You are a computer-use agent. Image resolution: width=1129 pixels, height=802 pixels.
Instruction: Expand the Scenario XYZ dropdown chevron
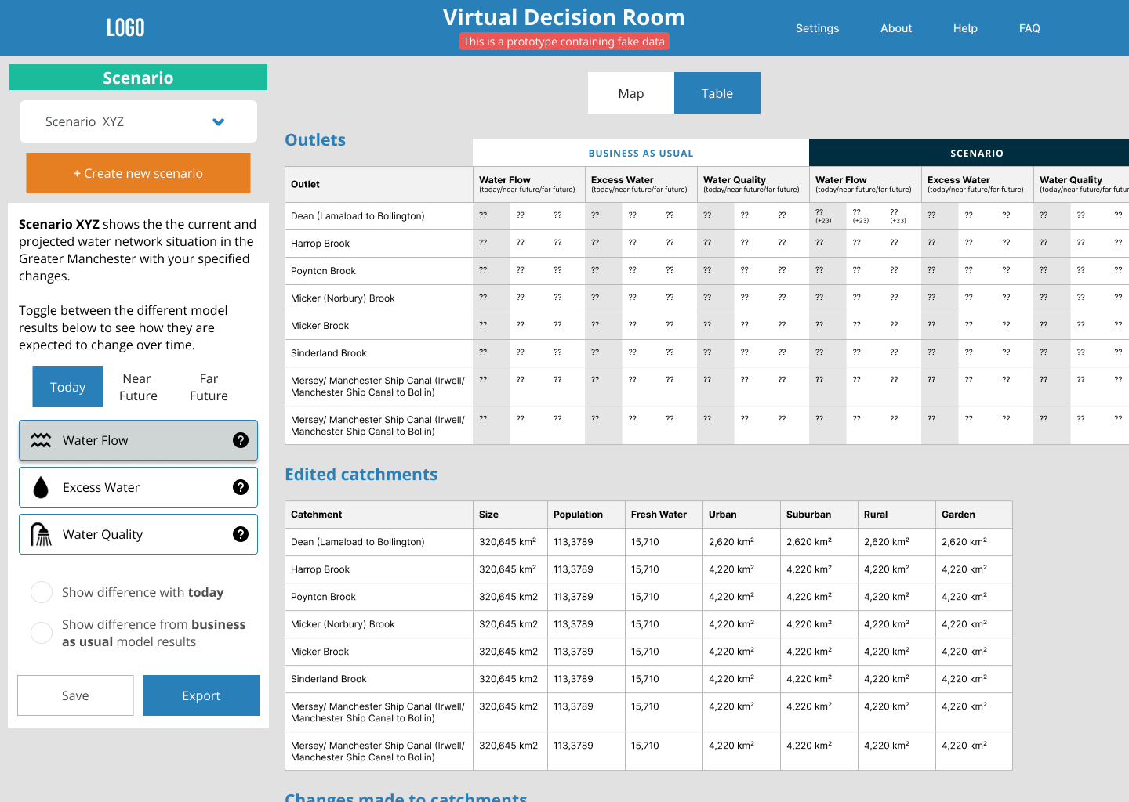click(x=219, y=121)
